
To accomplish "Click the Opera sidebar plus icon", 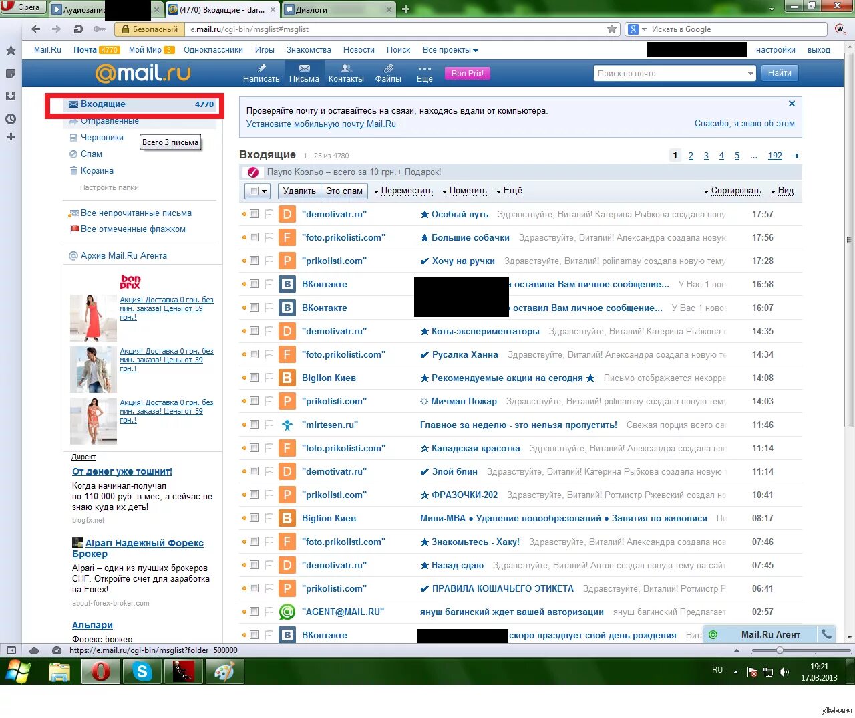I will 11,137.
